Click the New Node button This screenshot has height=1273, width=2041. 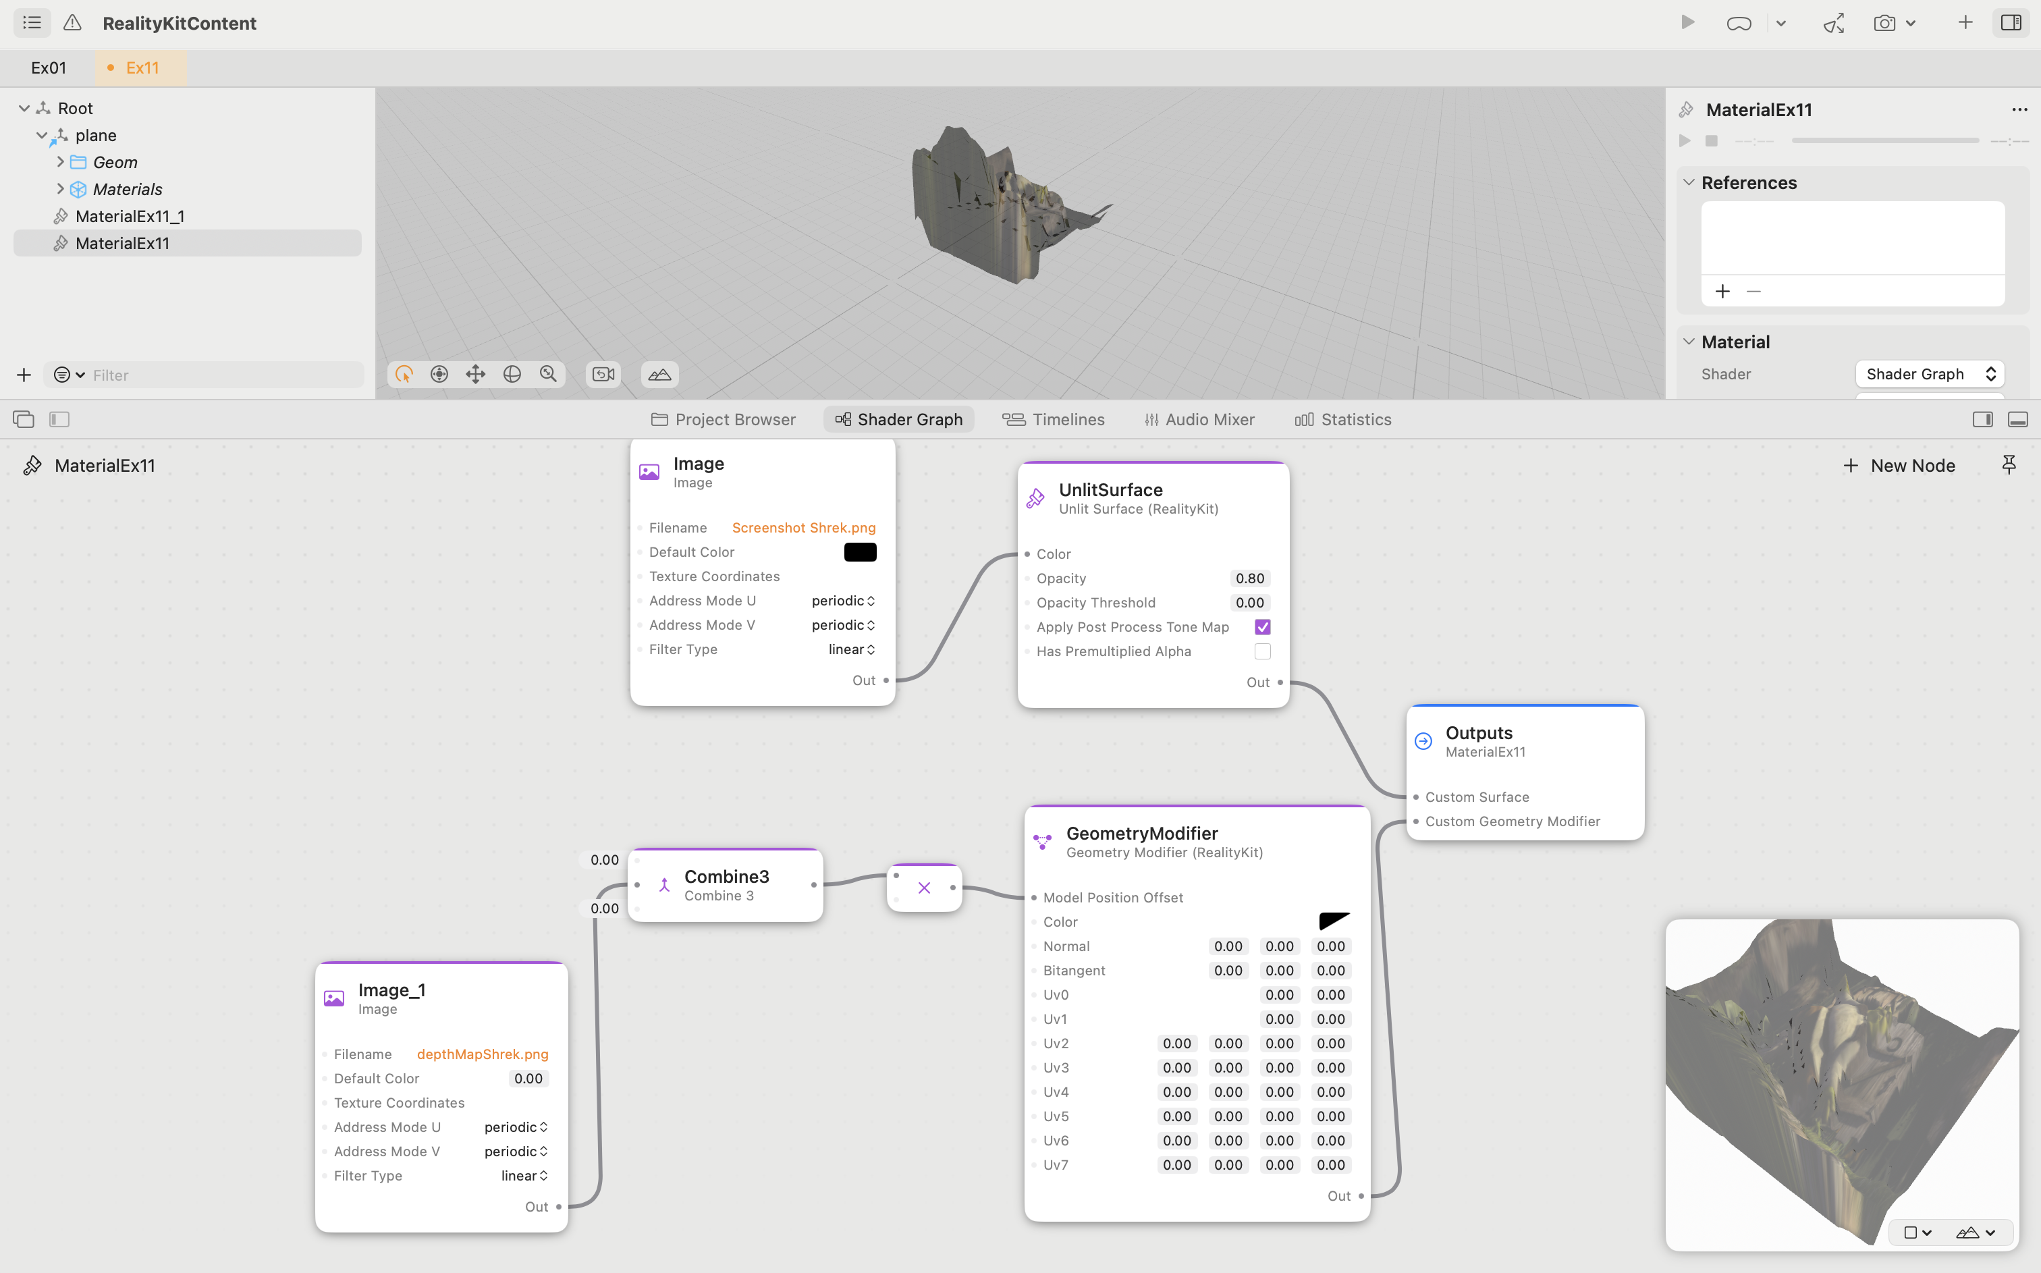pos(1899,466)
